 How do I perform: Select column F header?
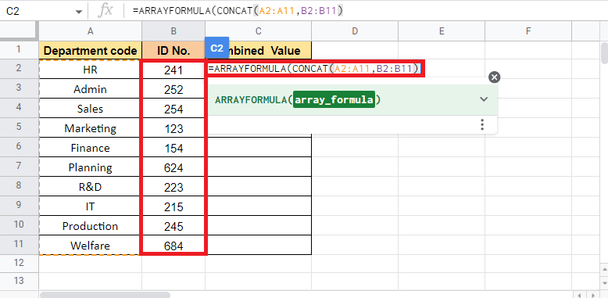coord(528,31)
